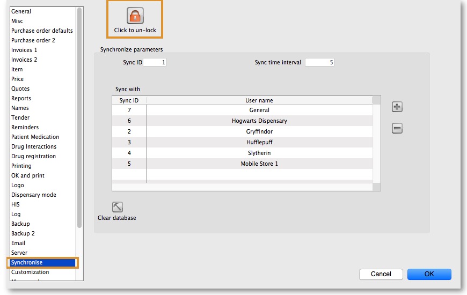
Task: Click the sidebar list scrollbar
Action: point(80,118)
